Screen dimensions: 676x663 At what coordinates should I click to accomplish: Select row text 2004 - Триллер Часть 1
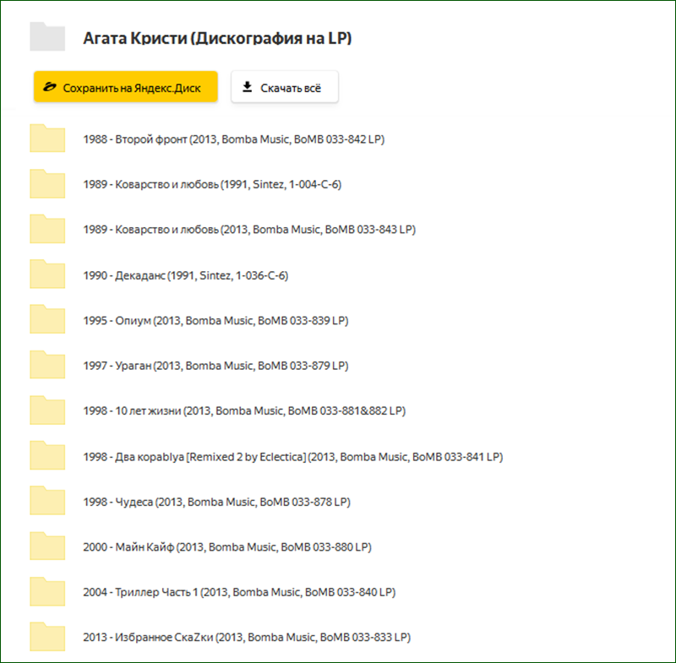click(x=239, y=592)
